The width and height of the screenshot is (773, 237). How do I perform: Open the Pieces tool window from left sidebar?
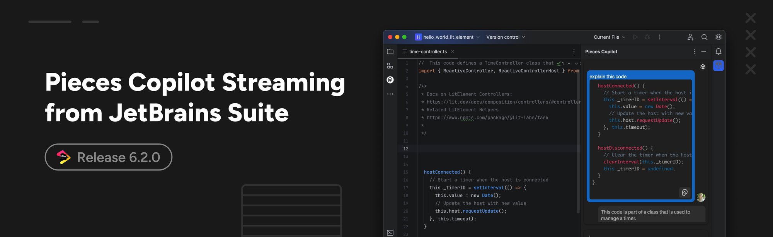click(x=390, y=80)
